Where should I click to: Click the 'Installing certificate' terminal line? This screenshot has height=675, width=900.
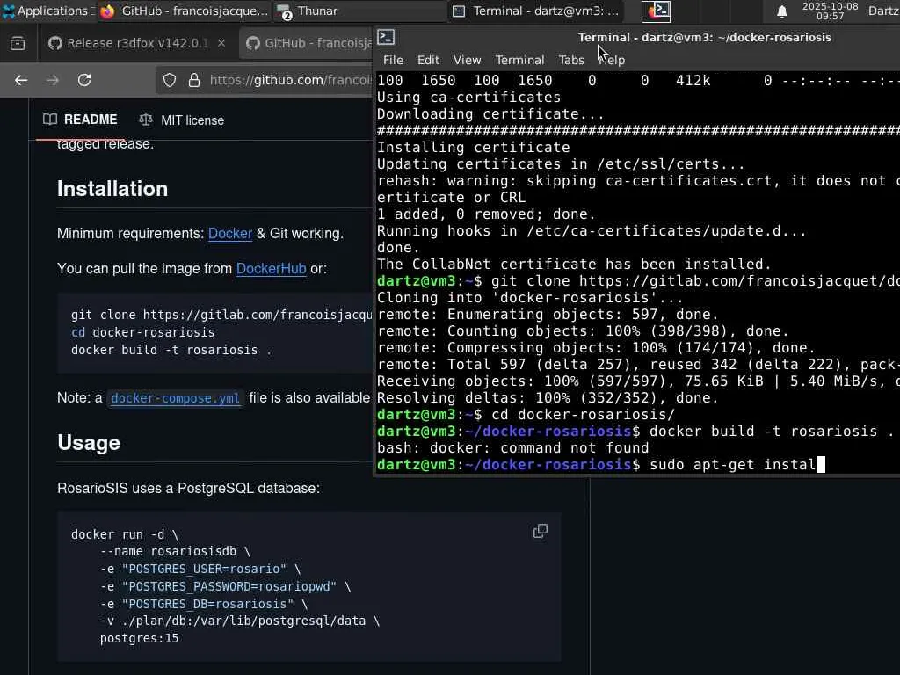click(474, 147)
